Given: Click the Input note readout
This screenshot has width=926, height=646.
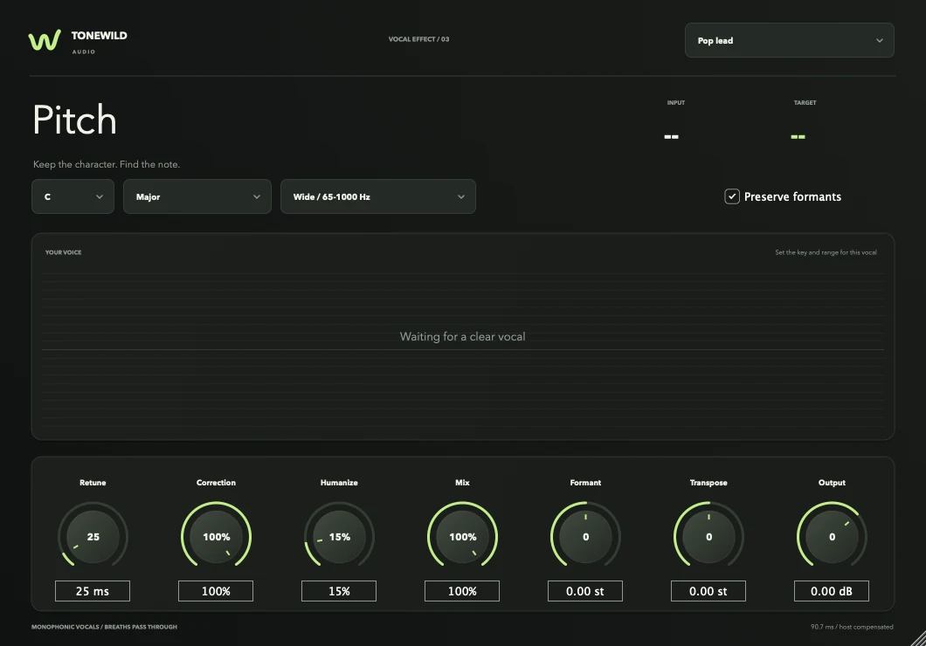Looking at the screenshot, I should click(672, 137).
